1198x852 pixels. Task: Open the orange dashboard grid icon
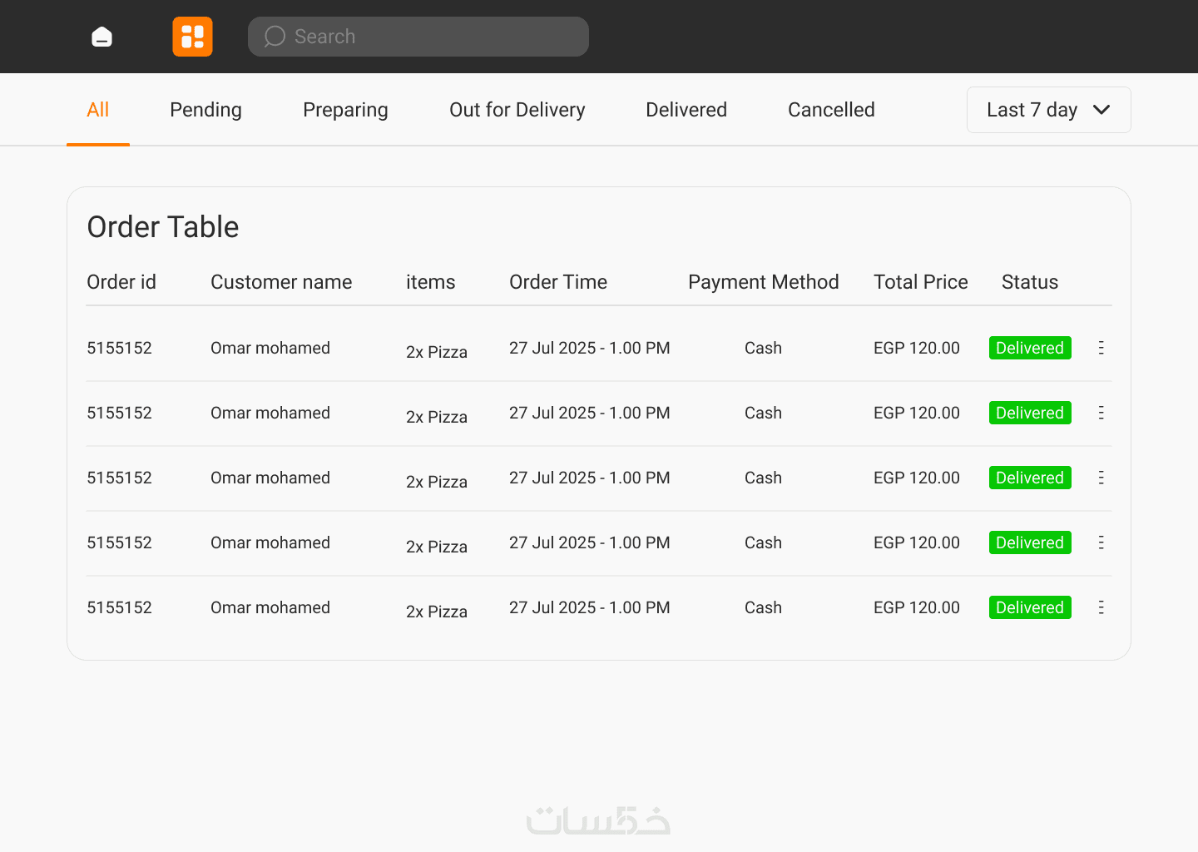[192, 37]
